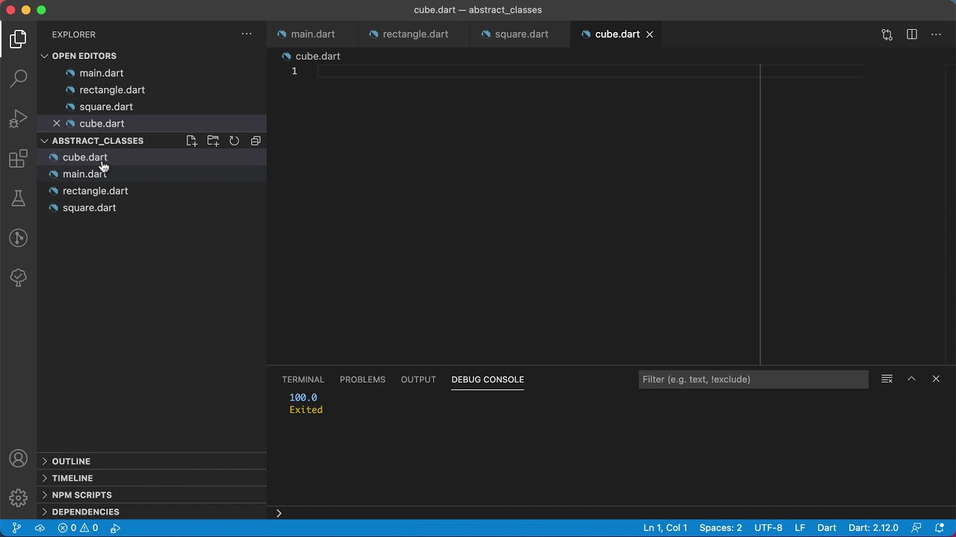Open the Search view icon
956x537 pixels.
[19, 78]
